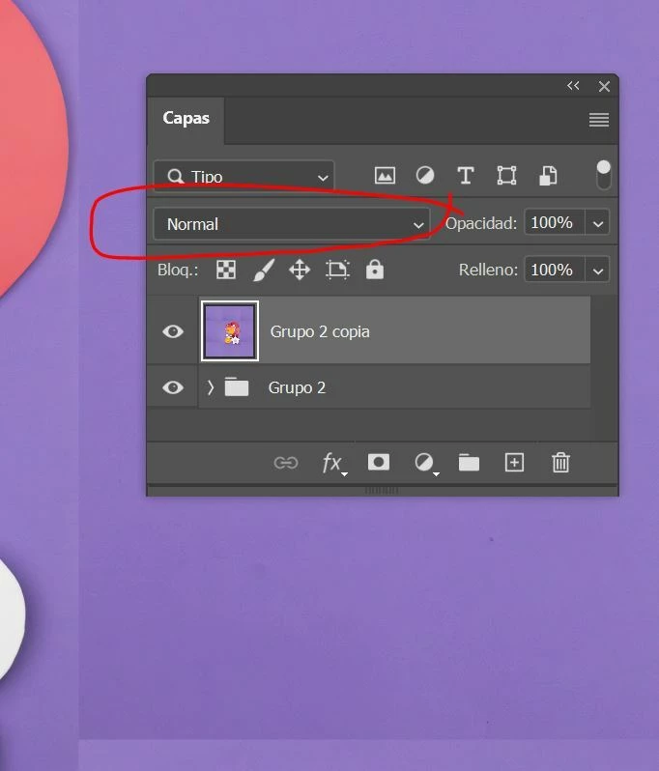Prevent artboard auto-nesting lock icon
The width and height of the screenshot is (659, 771).
tap(337, 270)
